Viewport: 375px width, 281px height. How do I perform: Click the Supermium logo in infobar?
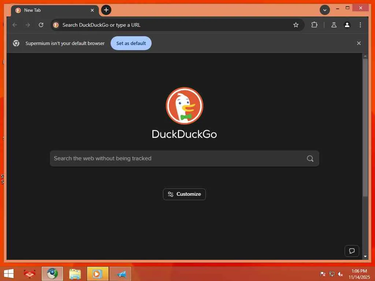coord(16,43)
